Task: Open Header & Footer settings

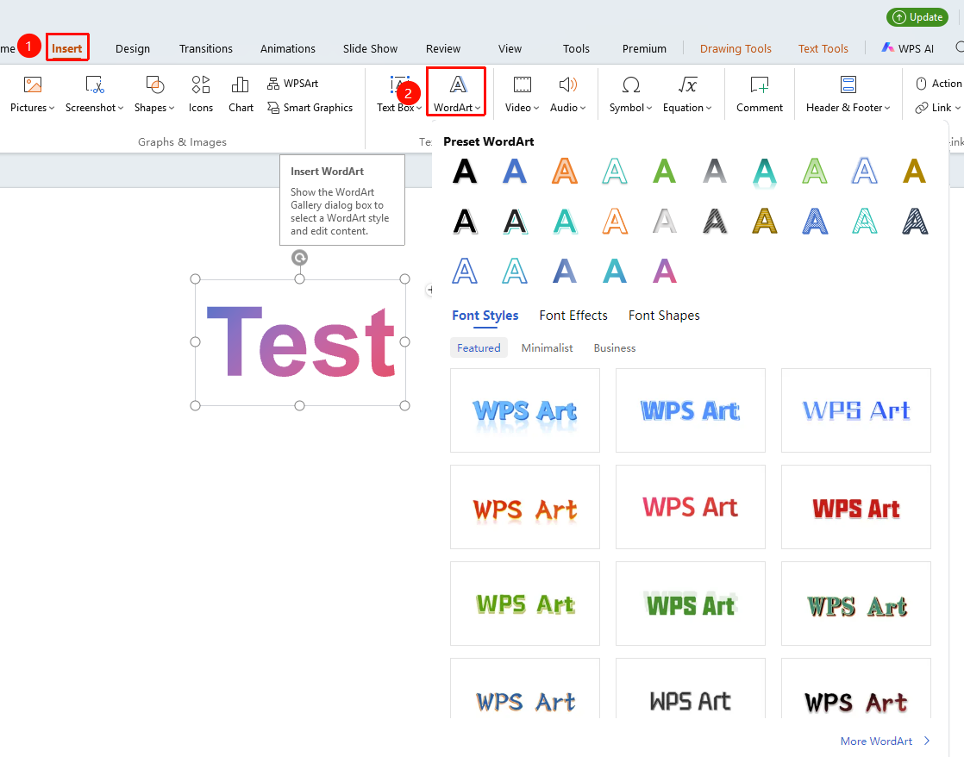Action: (x=848, y=94)
